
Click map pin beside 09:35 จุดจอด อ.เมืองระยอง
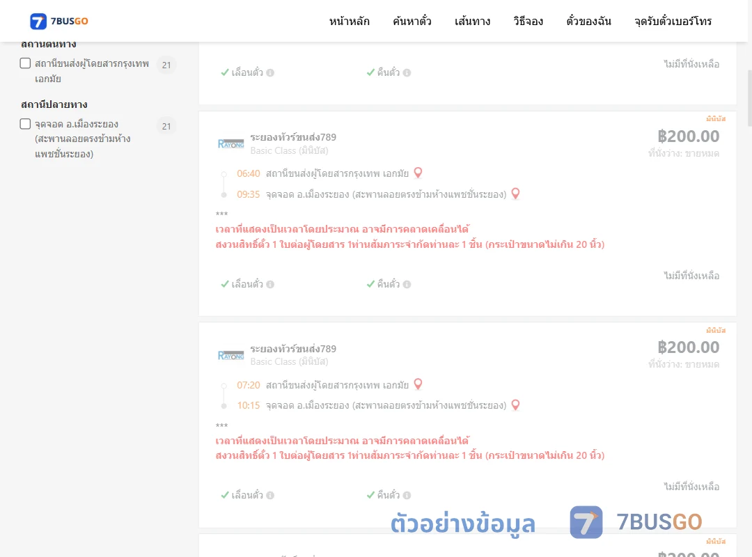(x=515, y=194)
